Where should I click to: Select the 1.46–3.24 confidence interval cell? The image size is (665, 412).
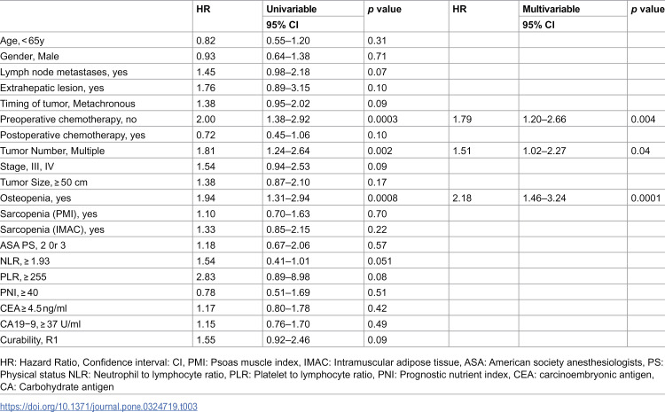coord(544,198)
